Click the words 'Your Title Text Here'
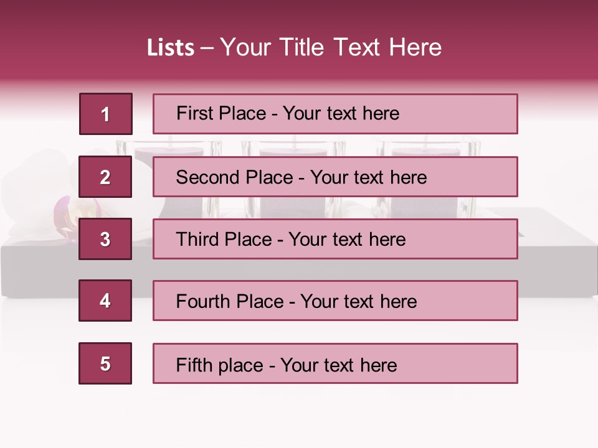The image size is (598, 448). [330, 47]
